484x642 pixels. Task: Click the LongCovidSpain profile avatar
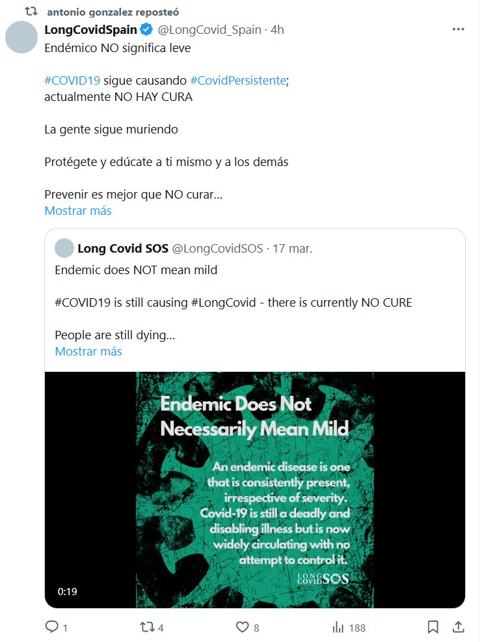click(21, 37)
